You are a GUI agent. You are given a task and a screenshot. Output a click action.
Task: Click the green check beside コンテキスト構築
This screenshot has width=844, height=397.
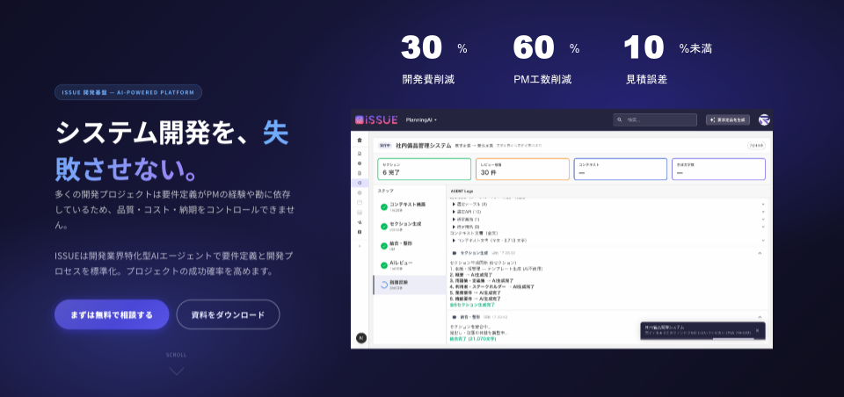384,207
